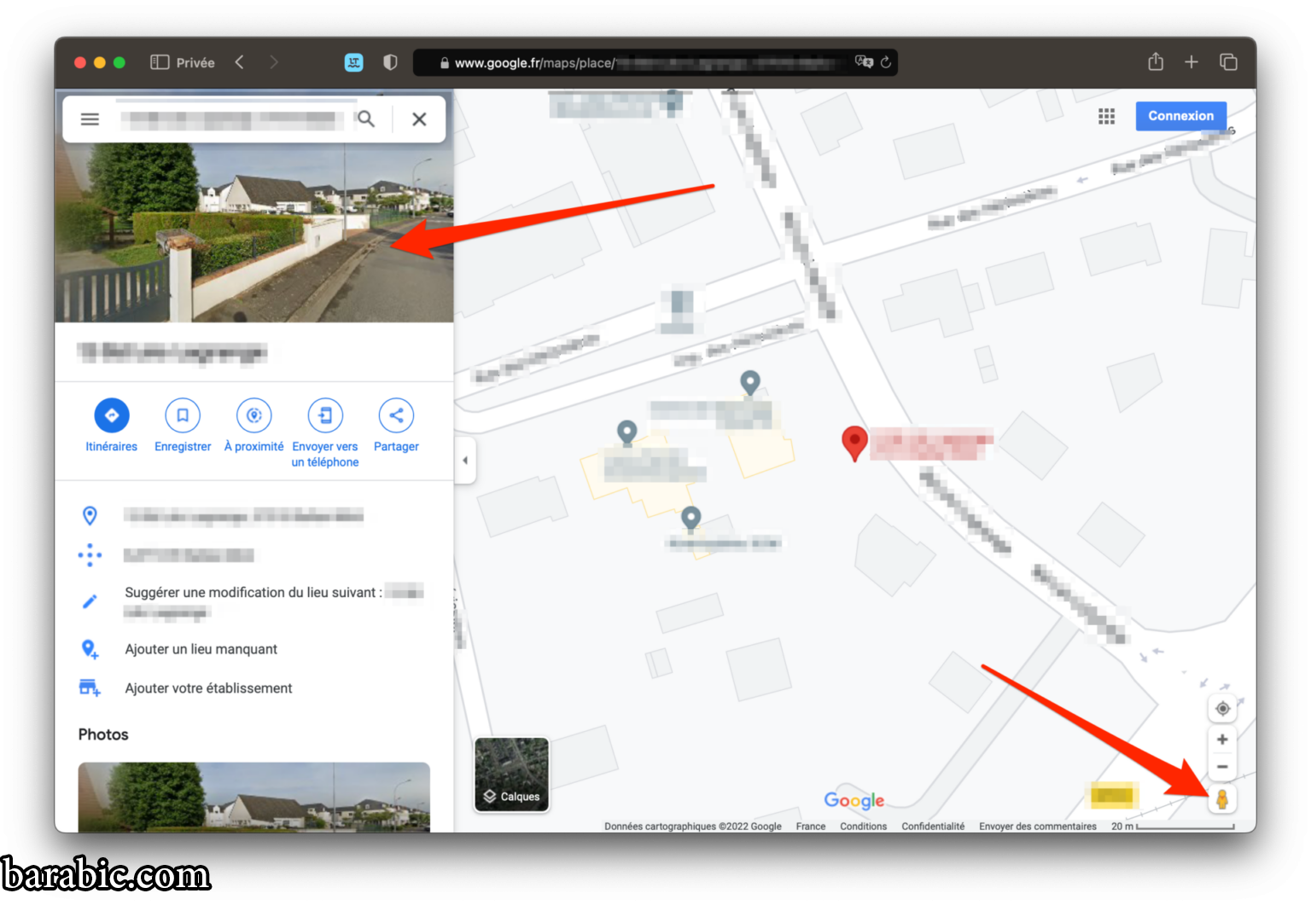This screenshot has width=1311, height=905.
Task: Open Safari's share sheet icon
Action: click(1156, 61)
